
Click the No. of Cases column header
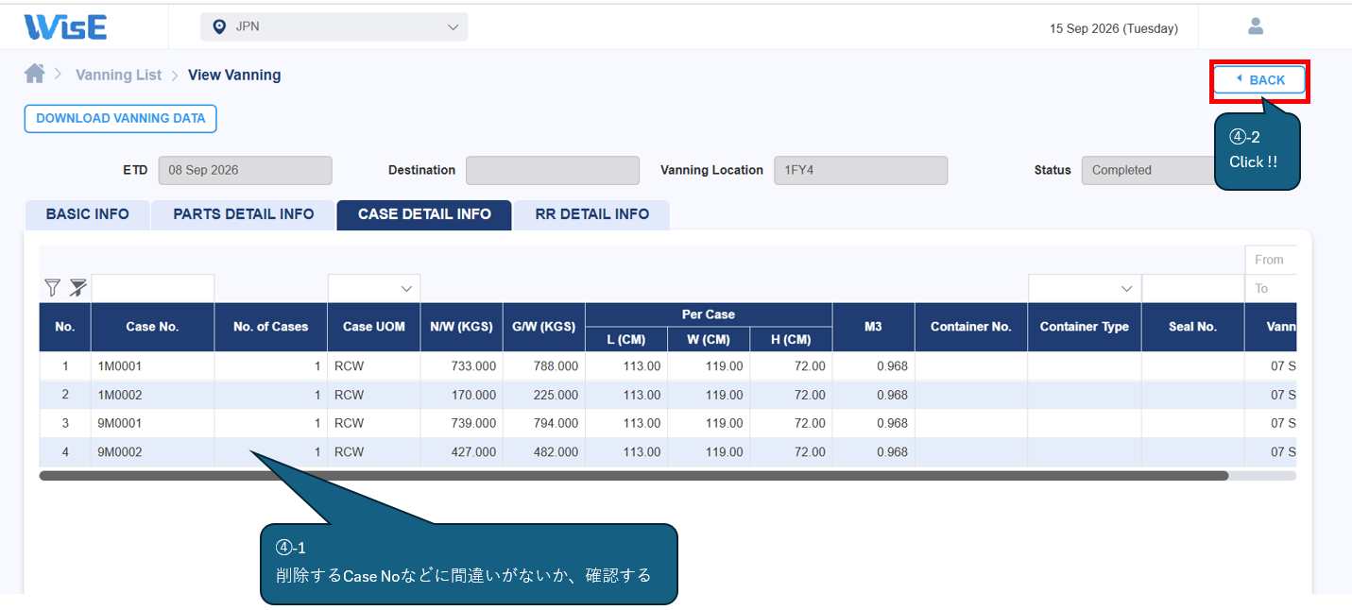271,327
